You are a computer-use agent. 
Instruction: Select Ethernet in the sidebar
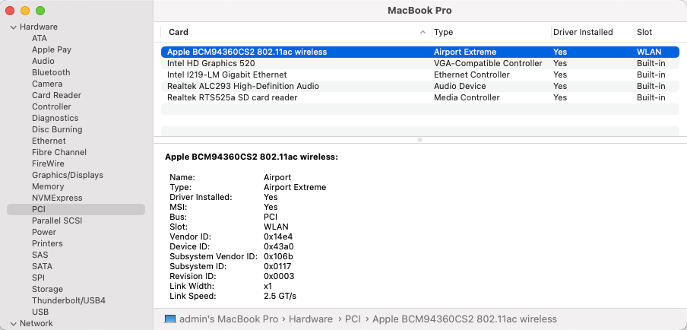point(49,141)
